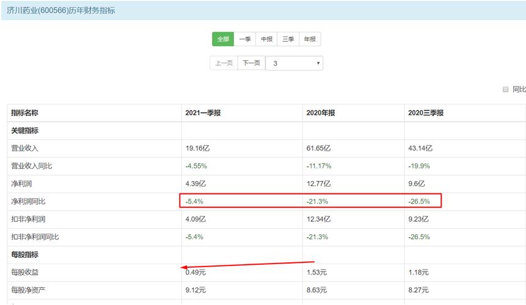Click the 指标名称 column header
Viewport: 526px width, 305px height.
pyautogui.click(x=24, y=113)
